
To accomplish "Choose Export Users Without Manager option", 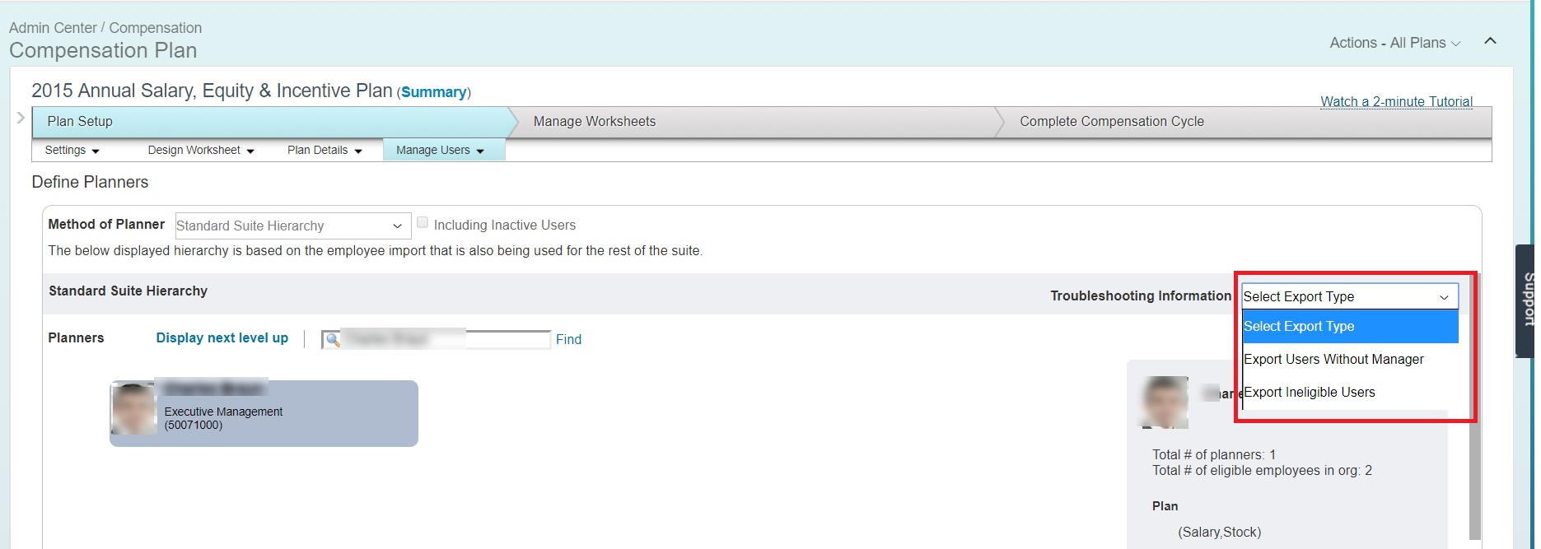I will point(1350,360).
